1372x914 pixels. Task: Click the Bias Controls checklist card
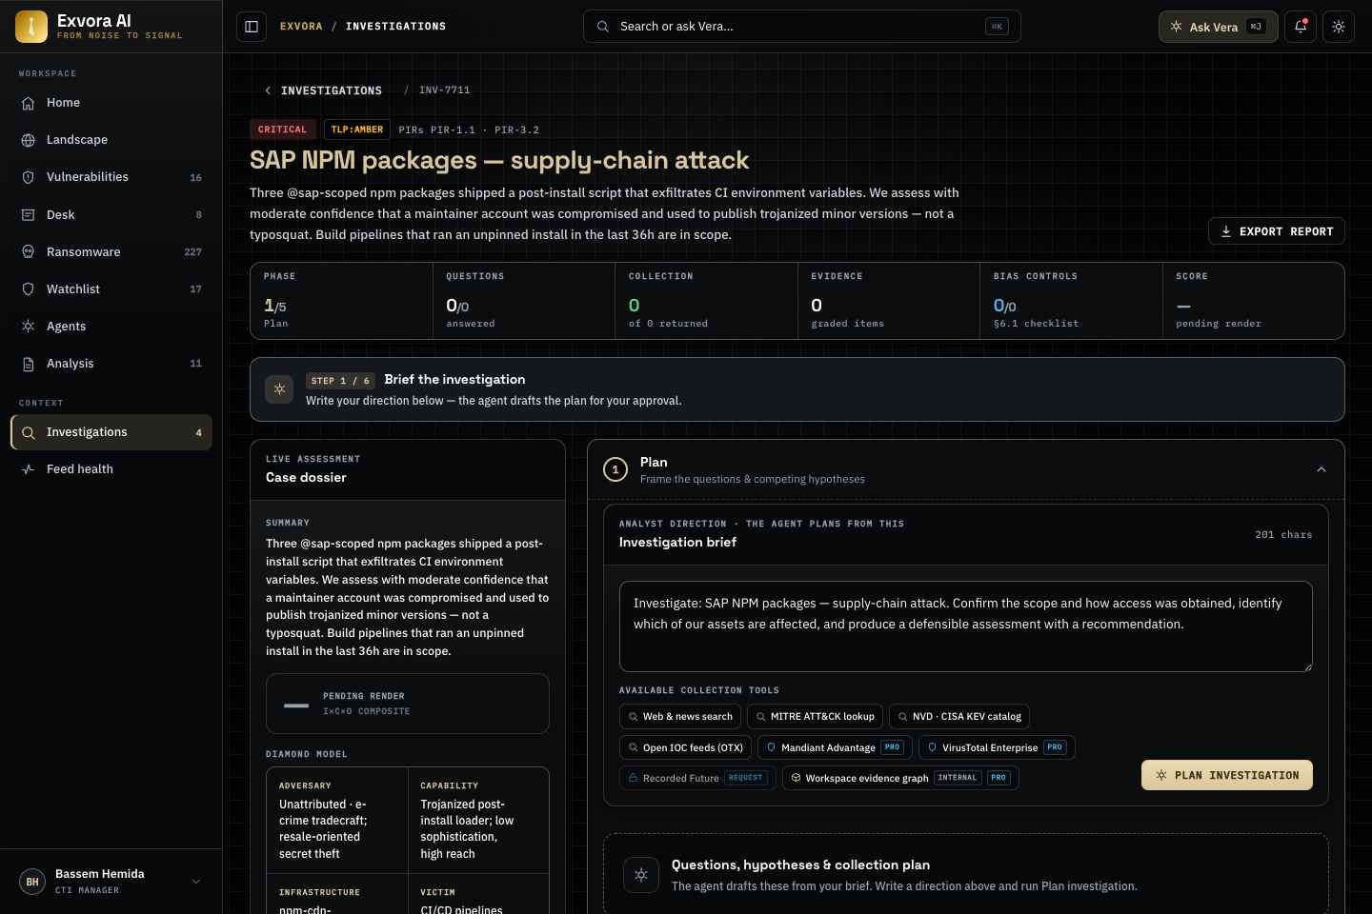(1071, 301)
